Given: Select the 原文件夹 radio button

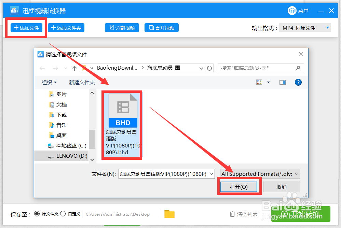Looking at the screenshot, I should coord(37,214).
